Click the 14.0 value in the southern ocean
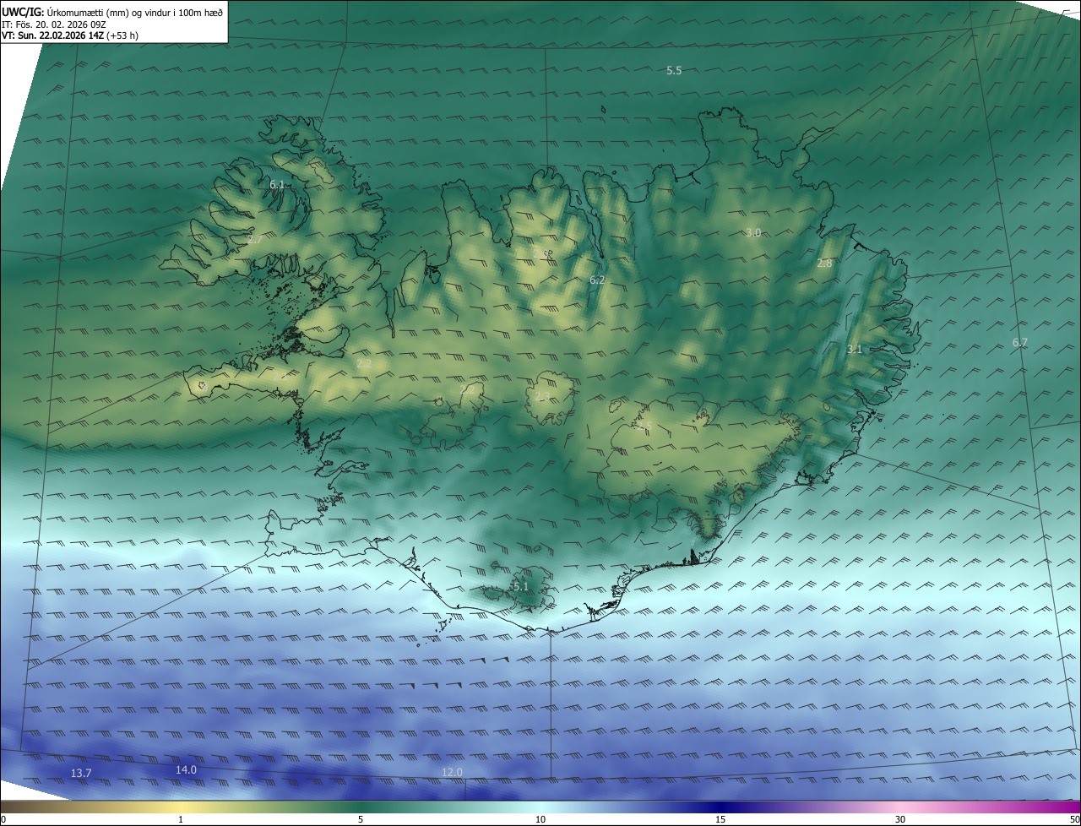1081x826 pixels. click(186, 769)
